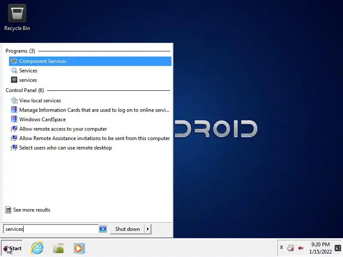Click the gear icon beside Services
343x257 pixels.
point(14,70)
